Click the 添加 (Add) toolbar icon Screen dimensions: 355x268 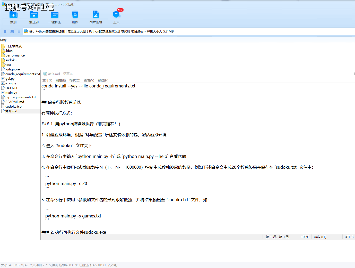click(13, 15)
